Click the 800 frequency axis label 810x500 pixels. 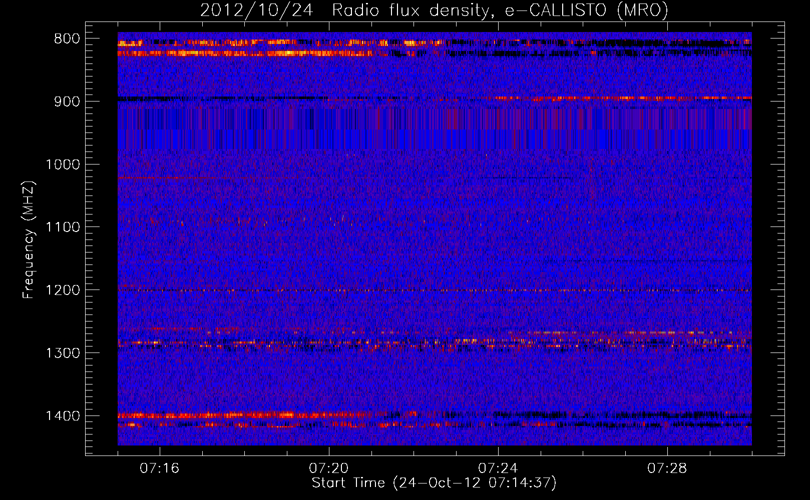pos(67,39)
